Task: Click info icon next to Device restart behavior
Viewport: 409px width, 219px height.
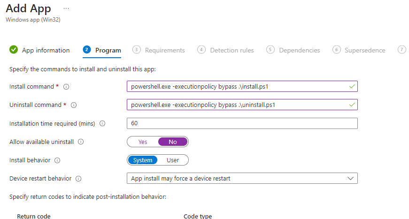Action: tap(78, 179)
